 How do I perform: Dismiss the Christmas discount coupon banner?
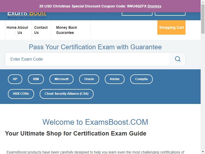pyautogui.click(x=154, y=6)
